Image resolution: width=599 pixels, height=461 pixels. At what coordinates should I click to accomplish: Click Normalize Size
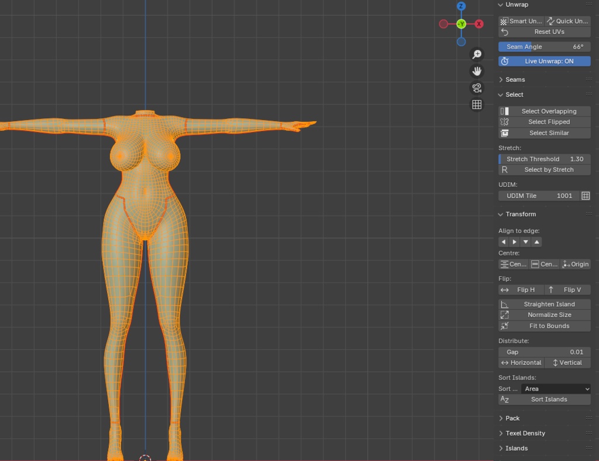pyautogui.click(x=545, y=315)
